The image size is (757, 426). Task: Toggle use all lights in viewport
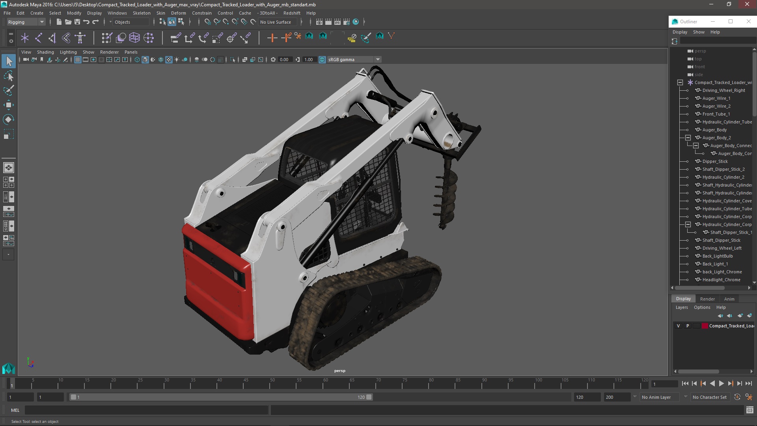pyautogui.click(x=177, y=60)
